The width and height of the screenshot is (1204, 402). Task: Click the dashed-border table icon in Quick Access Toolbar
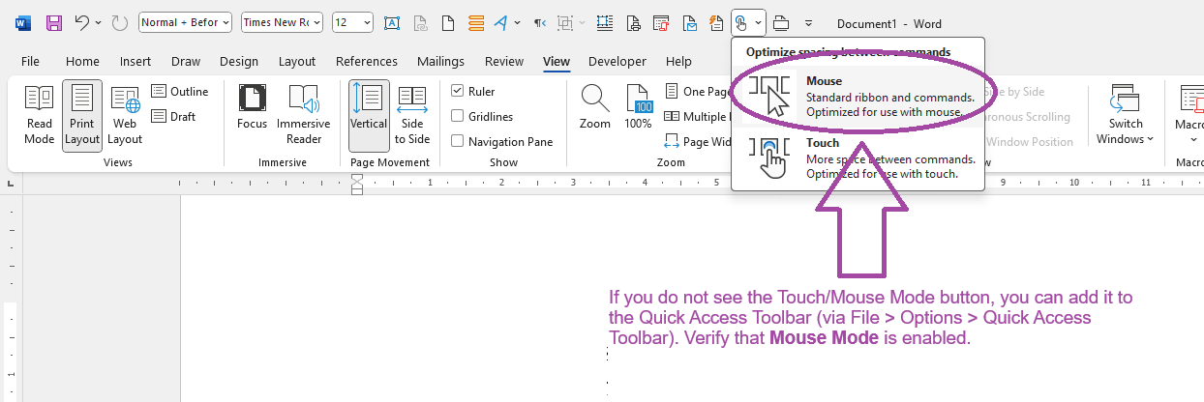pyautogui.click(x=604, y=22)
